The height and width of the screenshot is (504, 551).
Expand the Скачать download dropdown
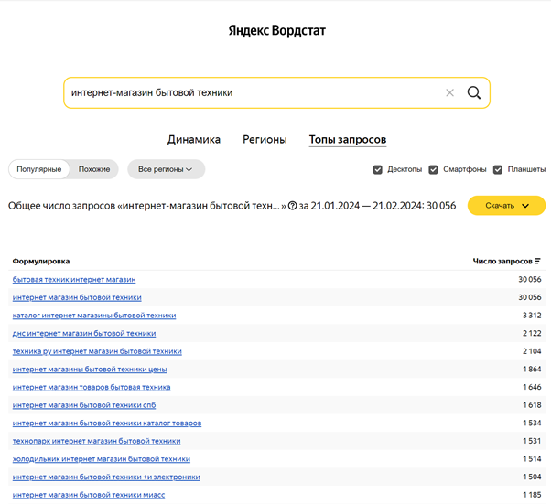coord(506,206)
